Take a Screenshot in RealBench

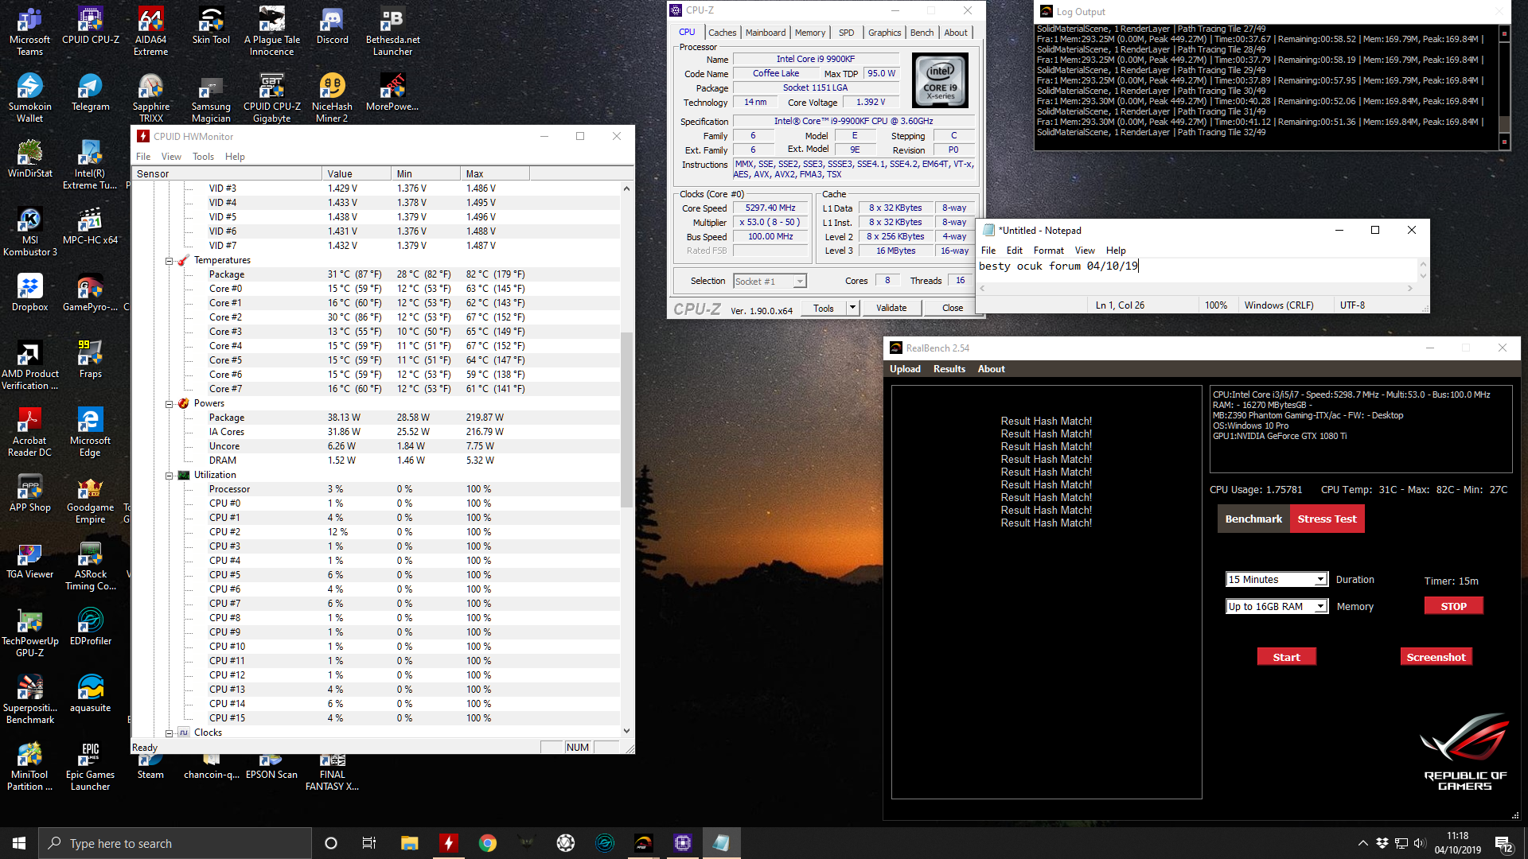point(1436,657)
